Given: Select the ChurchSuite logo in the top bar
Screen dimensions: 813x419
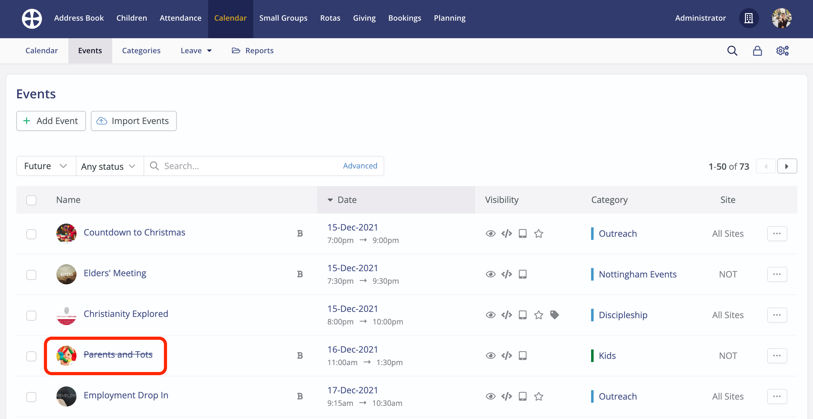Looking at the screenshot, I should pos(32,18).
